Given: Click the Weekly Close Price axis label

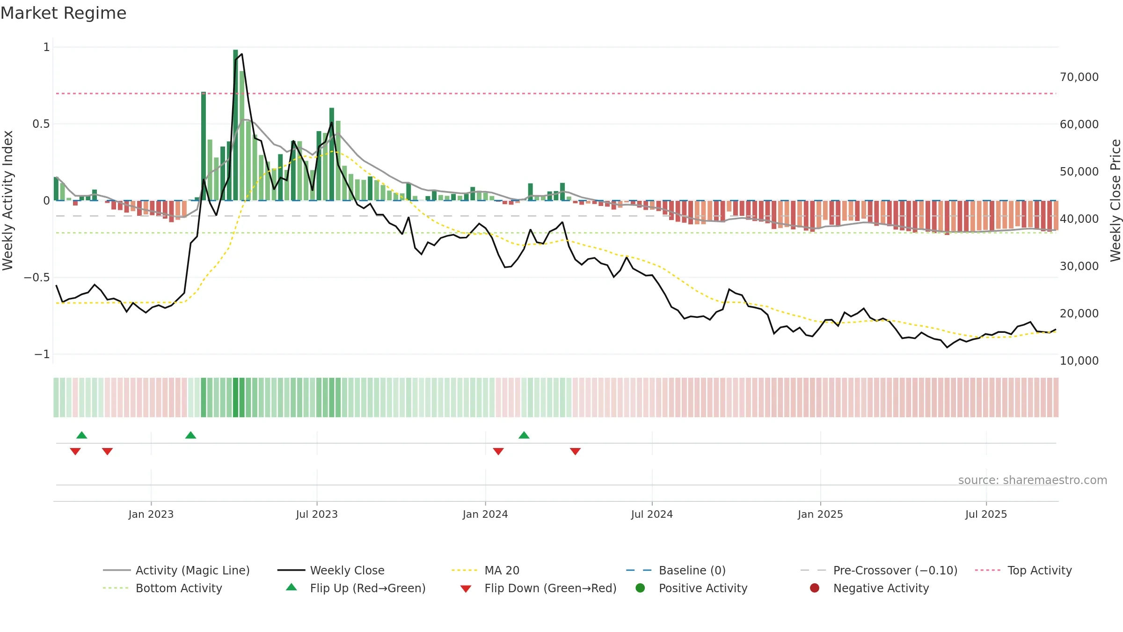Looking at the screenshot, I should (1116, 200).
